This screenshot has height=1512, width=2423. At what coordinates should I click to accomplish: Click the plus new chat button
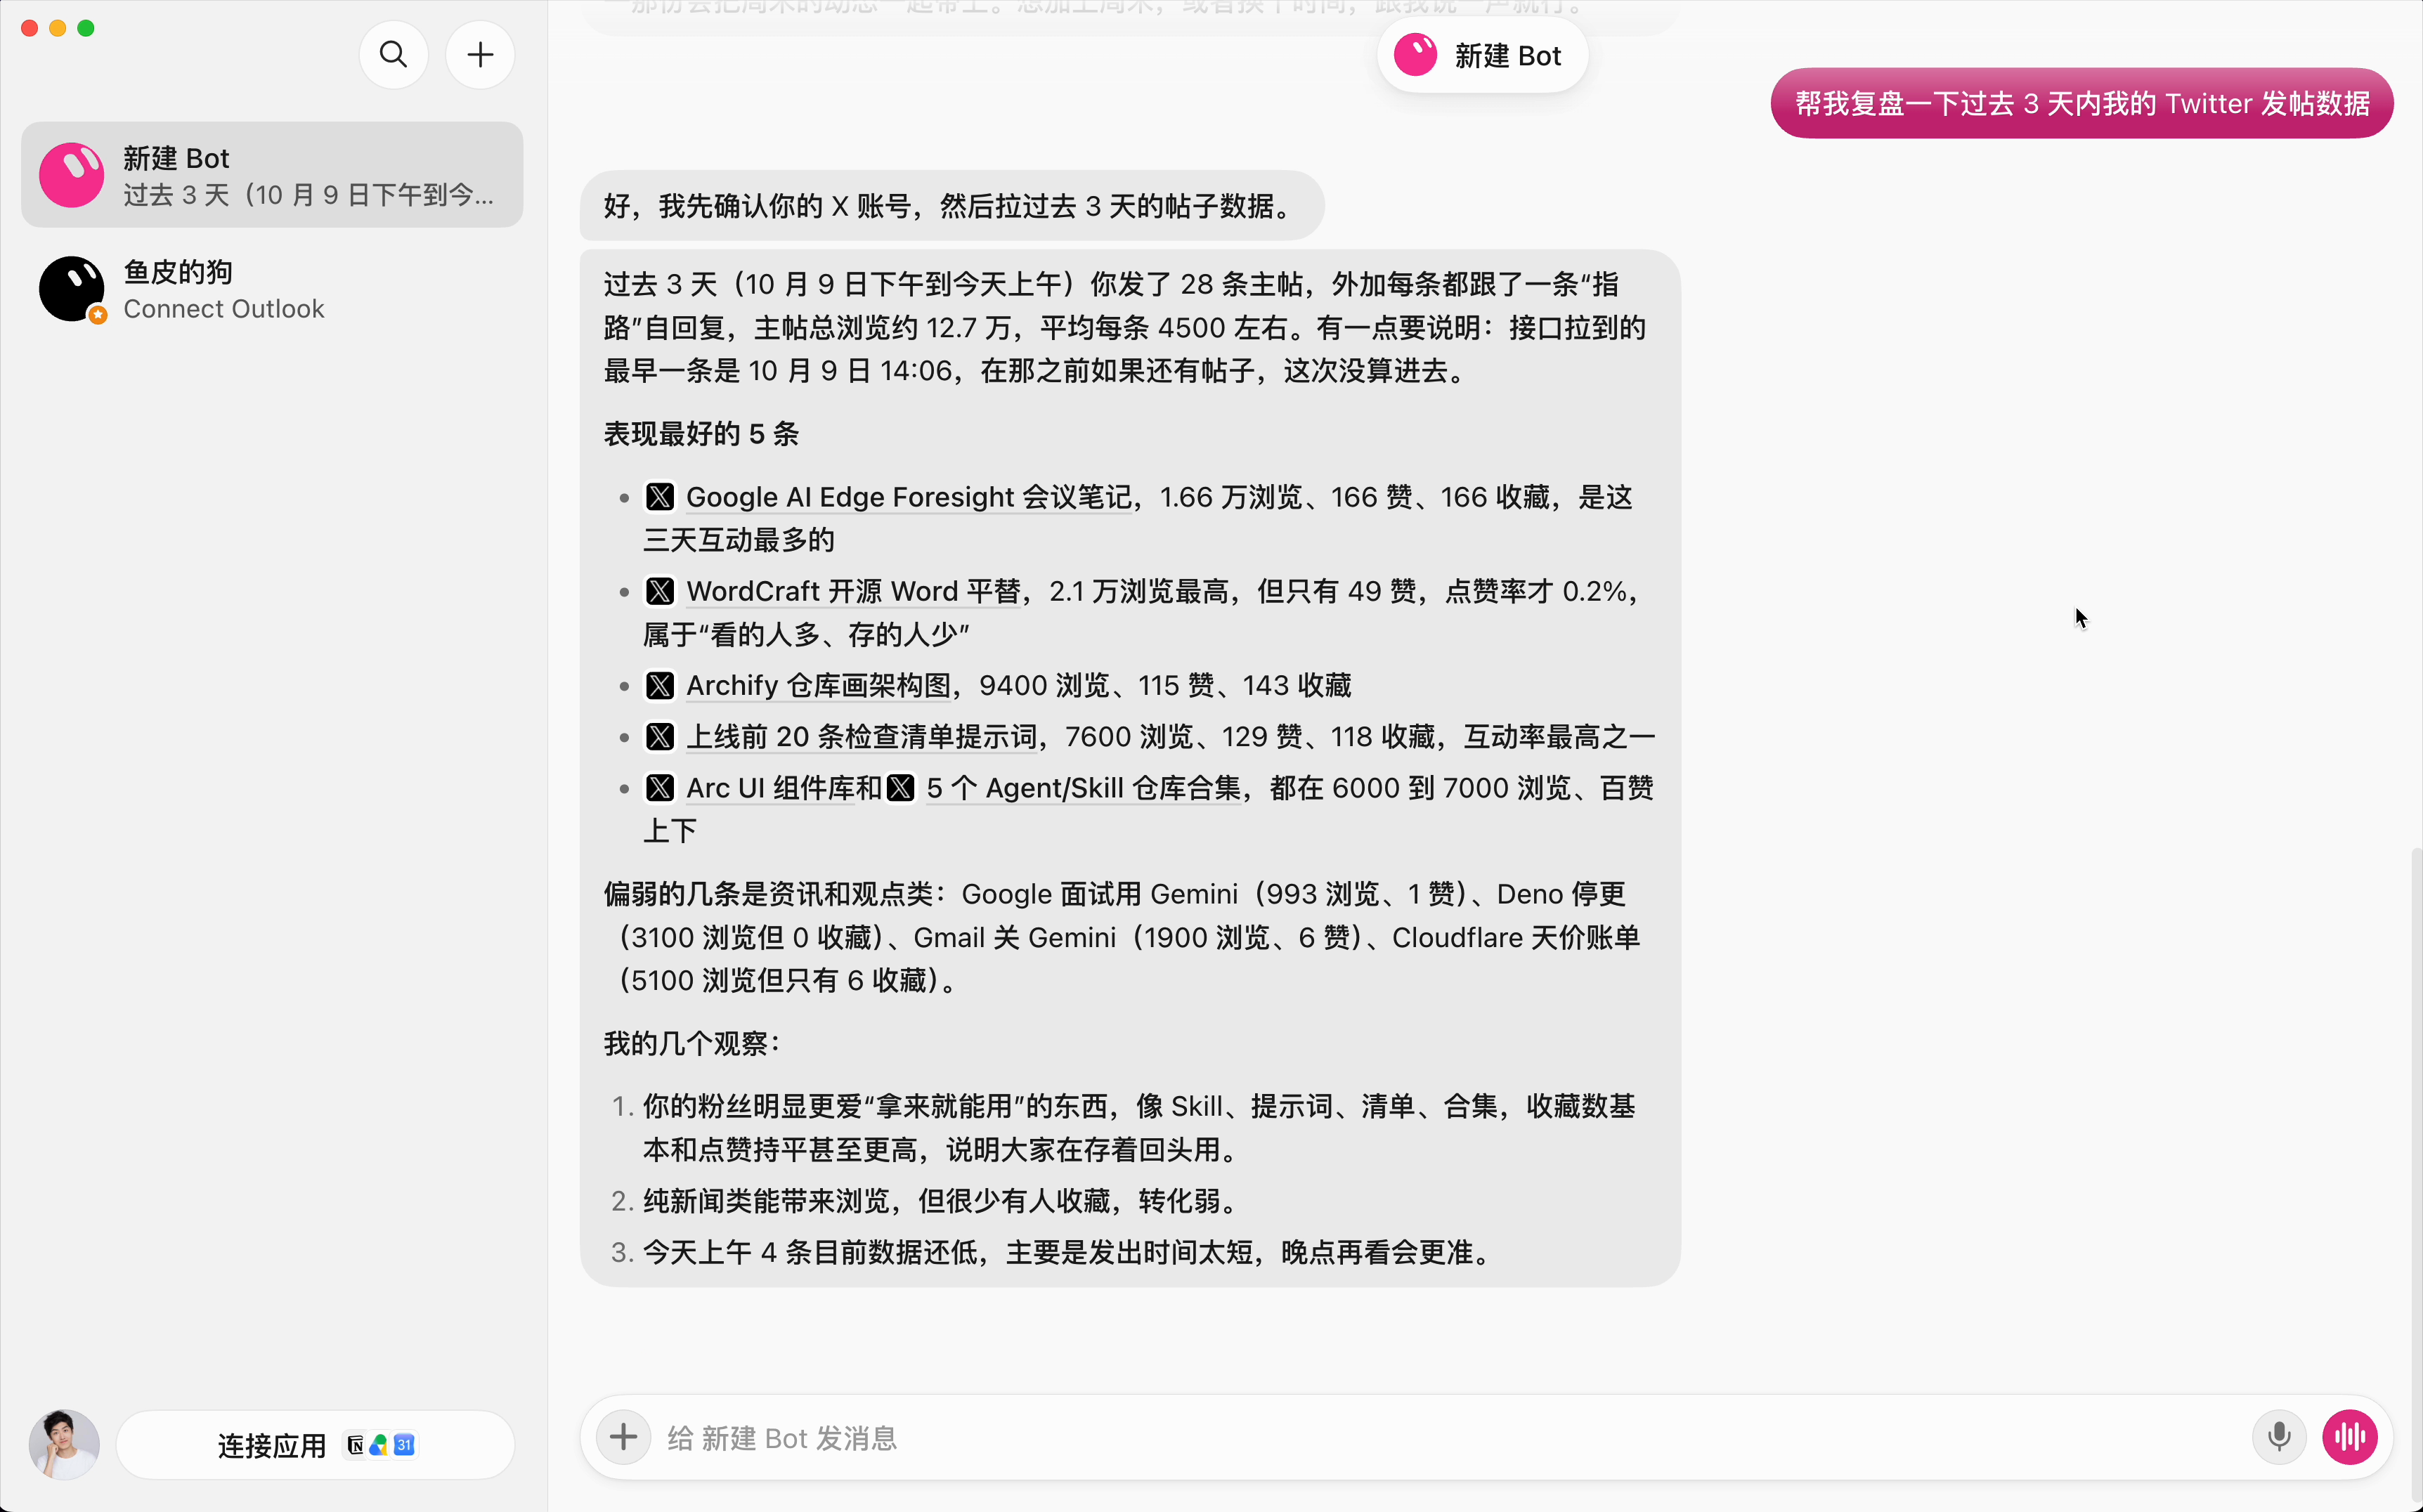click(480, 55)
